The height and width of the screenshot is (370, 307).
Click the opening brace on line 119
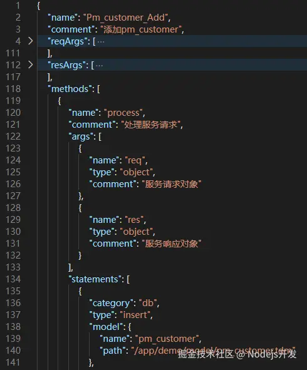click(x=60, y=101)
